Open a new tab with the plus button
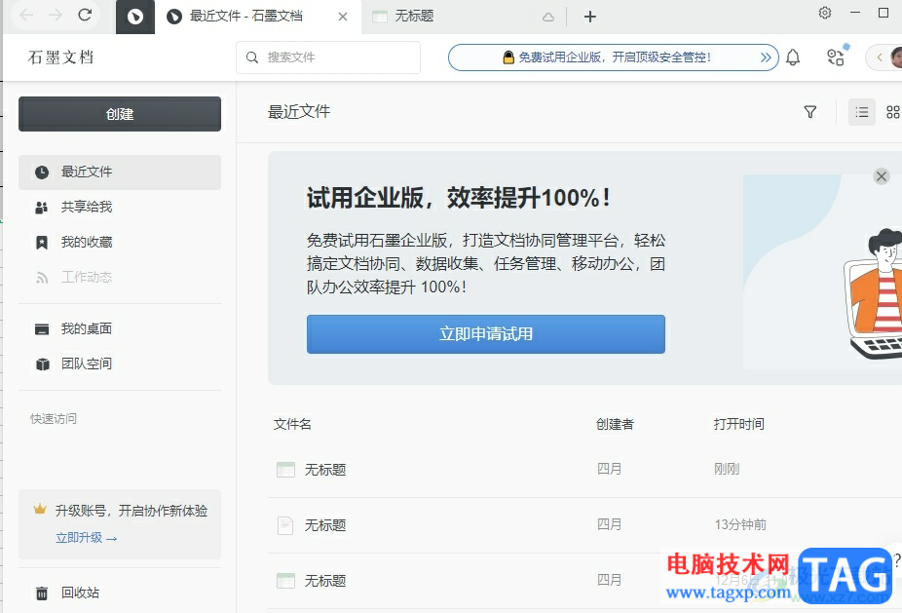This screenshot has height=613, width=902. click(x=589, y=17)
